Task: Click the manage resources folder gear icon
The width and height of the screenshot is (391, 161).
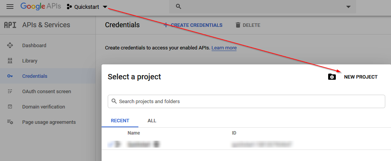Action: pos(332,77)
